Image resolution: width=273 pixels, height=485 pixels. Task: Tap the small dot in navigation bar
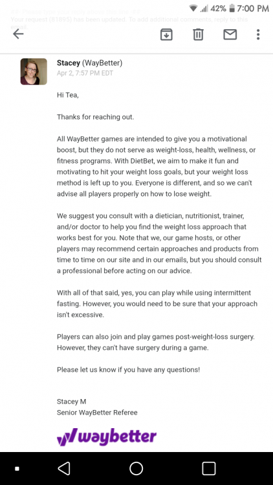17,469
